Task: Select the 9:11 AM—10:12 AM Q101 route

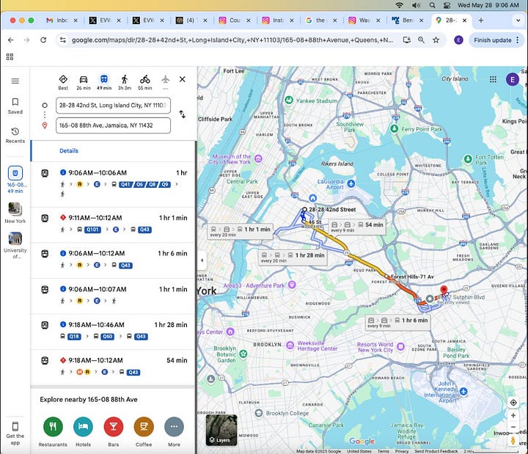Action: pyautogui.click(x=113, y=224)
